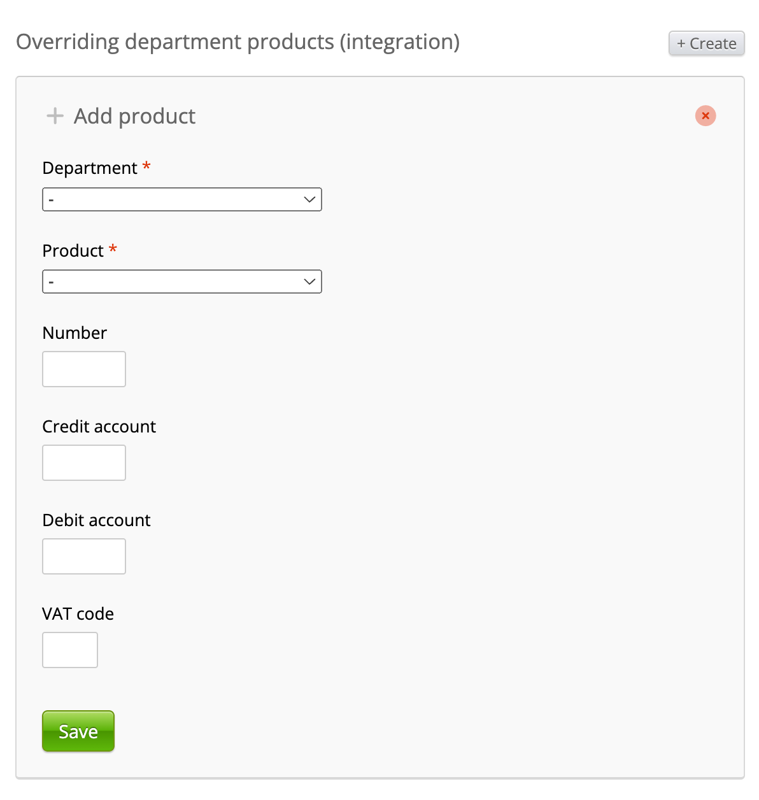Click the Department field label
Image resolution: width=759 pixels, height=800 pixels.
pyautogui.click(x=90, y=168)
